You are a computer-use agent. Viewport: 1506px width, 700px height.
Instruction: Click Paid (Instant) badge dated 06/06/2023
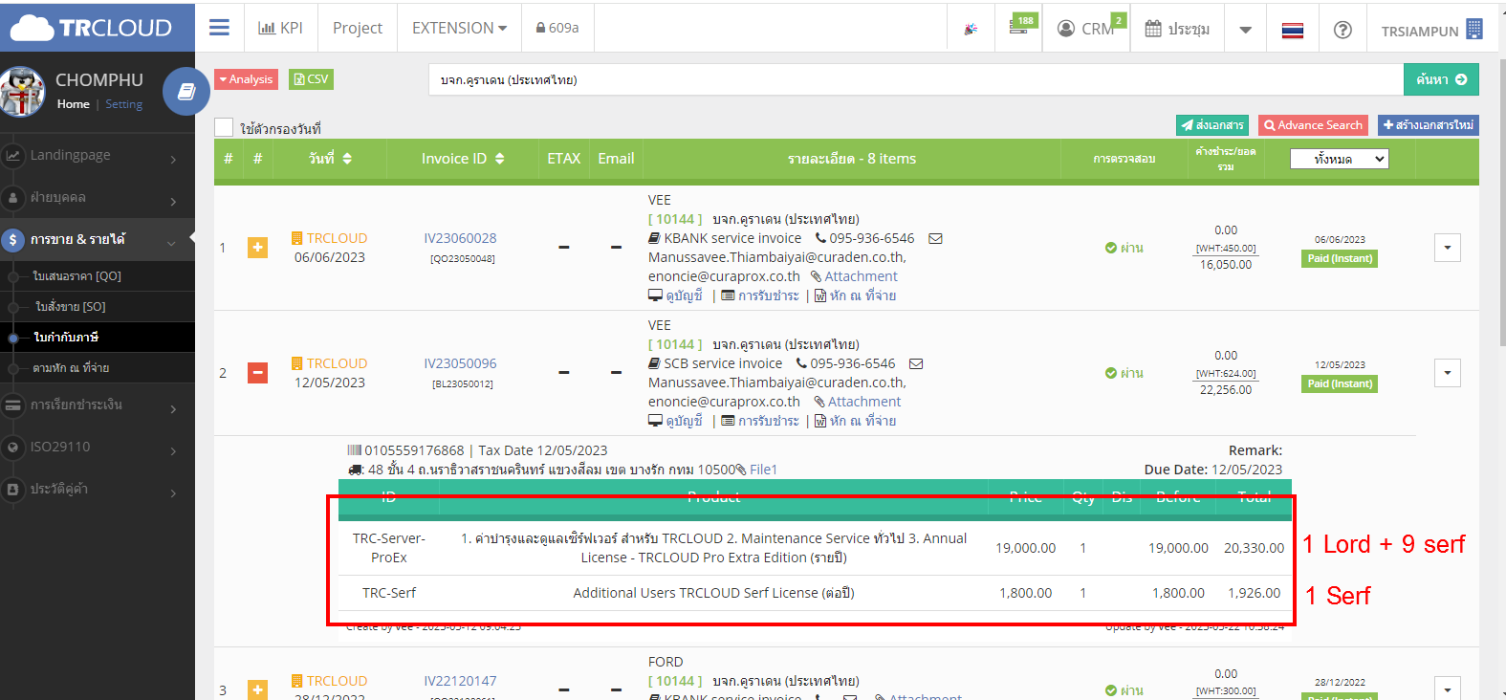(x=1340, y=258)
